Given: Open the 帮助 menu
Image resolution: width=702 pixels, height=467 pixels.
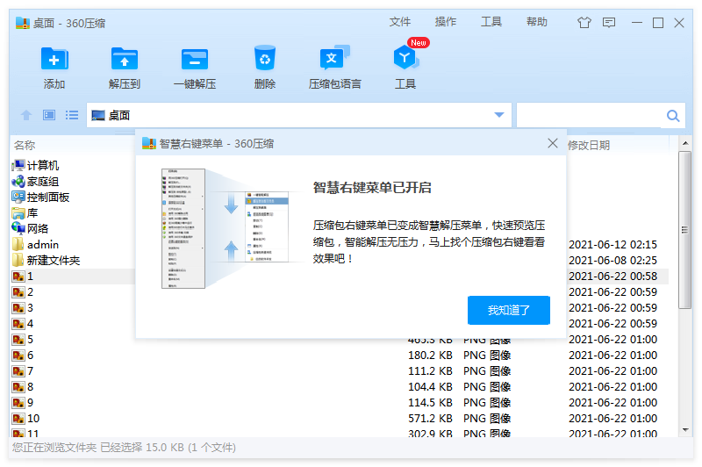Looking at the screenshot, I should click(x=537, y=22).
